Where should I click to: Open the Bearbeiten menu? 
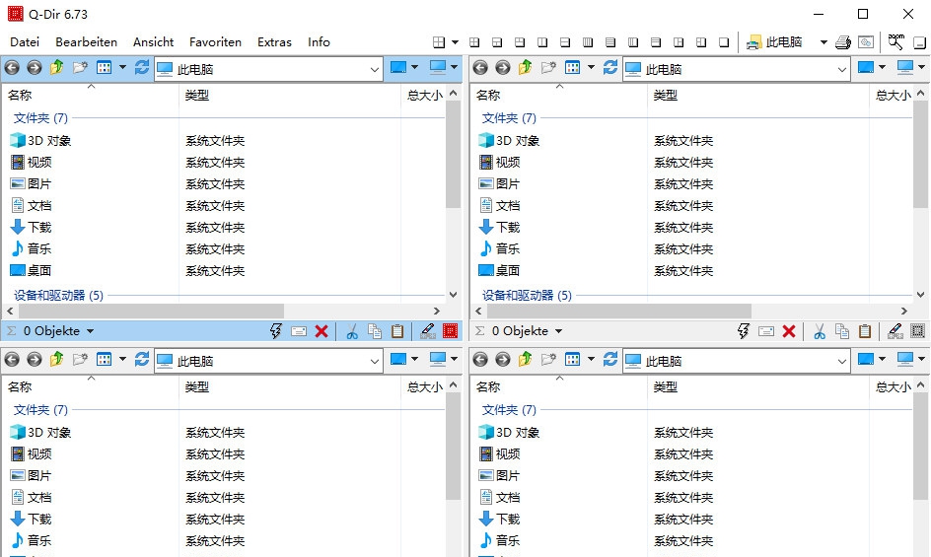point(86,42)
